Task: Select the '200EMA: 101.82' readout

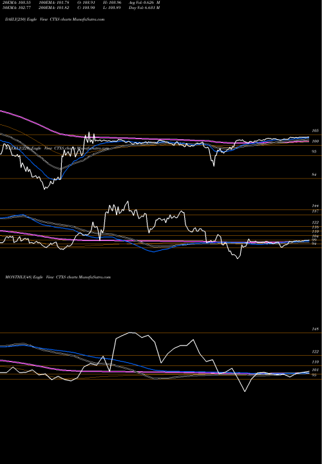Action: click(53, 8)
